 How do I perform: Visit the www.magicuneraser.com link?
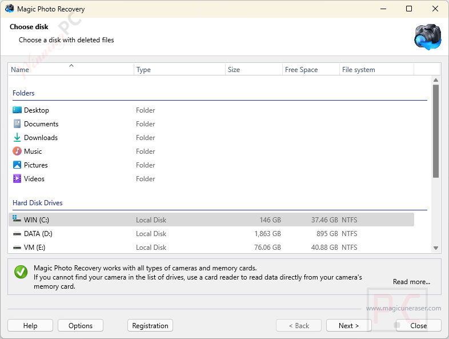[x=403, y=308]
